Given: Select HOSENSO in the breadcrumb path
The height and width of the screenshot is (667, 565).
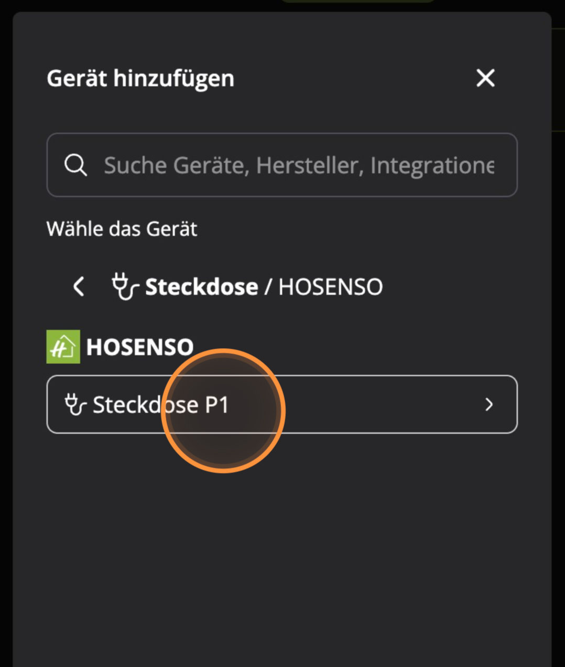Looking at the screenshot, I should [331, 286].
